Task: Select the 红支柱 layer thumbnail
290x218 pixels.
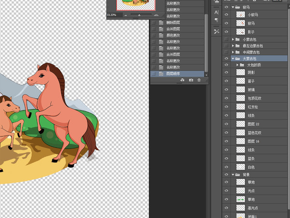Action: [241, 107]
